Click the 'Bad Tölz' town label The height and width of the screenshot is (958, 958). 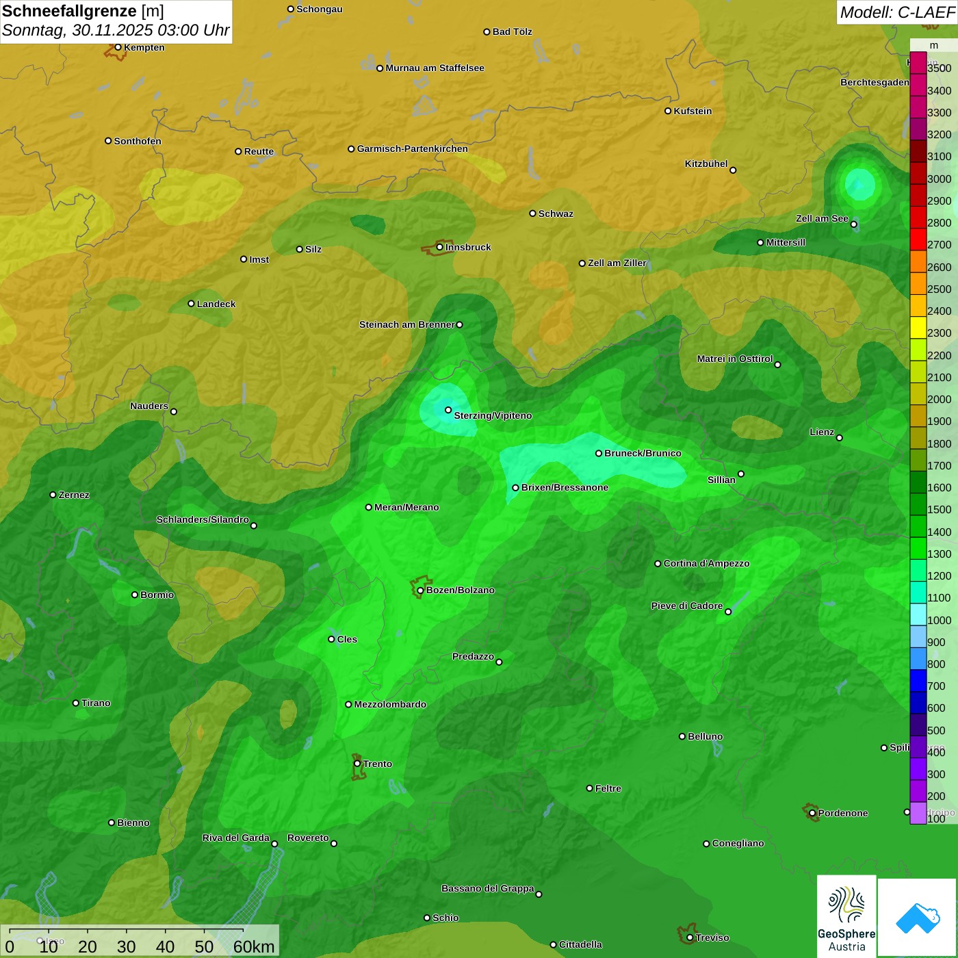click(512, 31)
